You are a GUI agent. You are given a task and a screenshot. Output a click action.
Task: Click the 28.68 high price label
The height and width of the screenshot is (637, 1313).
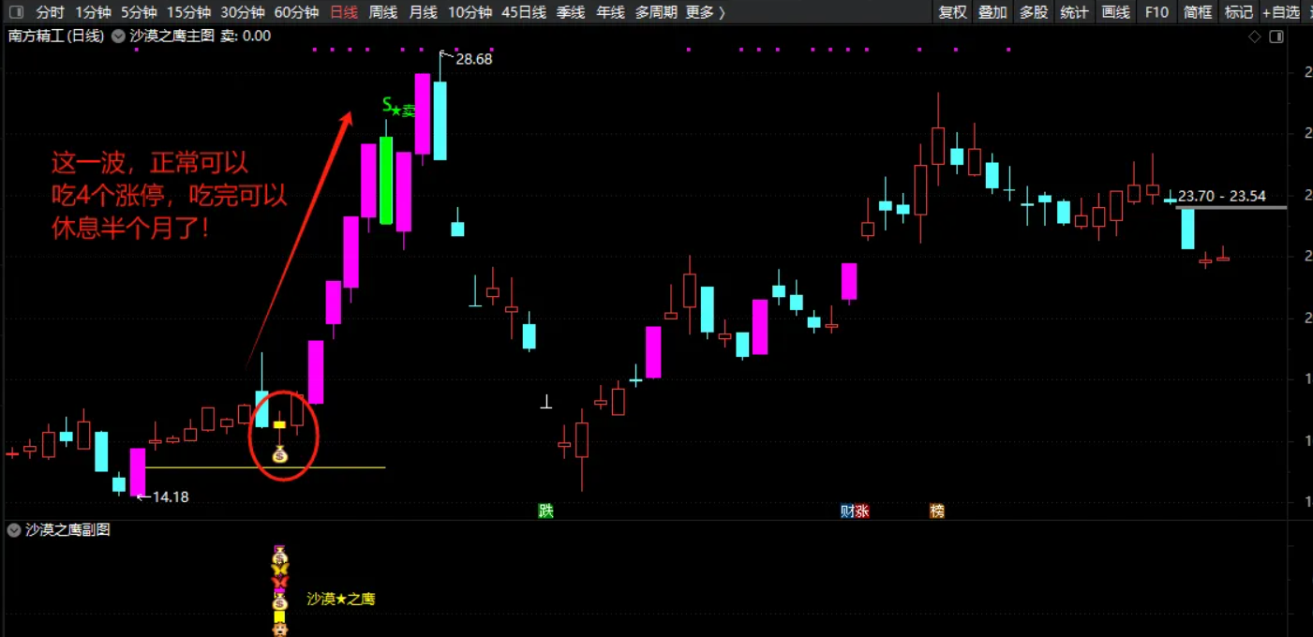[x=473, y=58]
